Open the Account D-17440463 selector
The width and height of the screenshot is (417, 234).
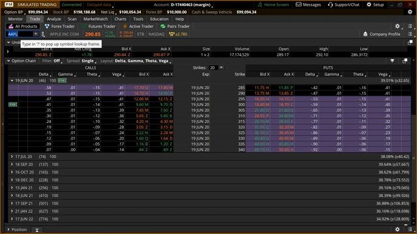point(183,5)
